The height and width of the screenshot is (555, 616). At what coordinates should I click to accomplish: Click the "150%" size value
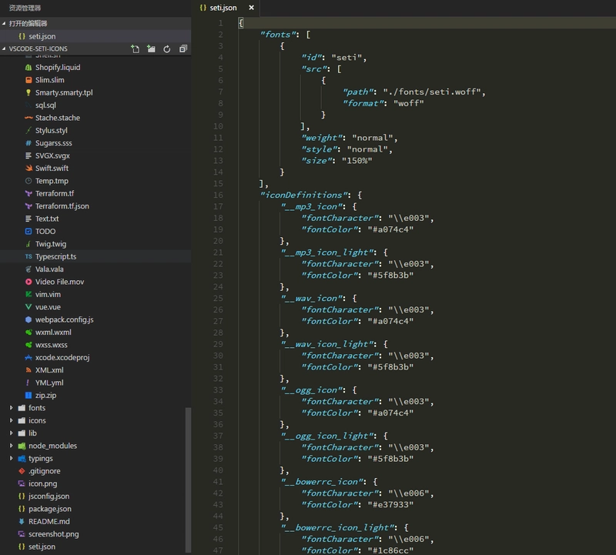(x=357, y=160)
